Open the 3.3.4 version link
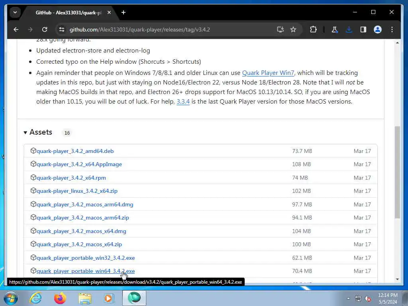 [183, 102]
